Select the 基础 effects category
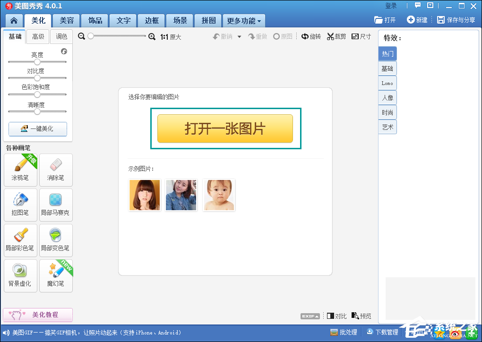Image resolution: width=482 pixels, height=342 pixels. coord(387,68)
